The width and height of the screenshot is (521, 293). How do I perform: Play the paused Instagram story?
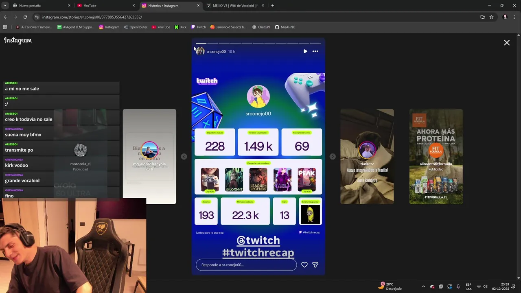click(x=305, y=51)
